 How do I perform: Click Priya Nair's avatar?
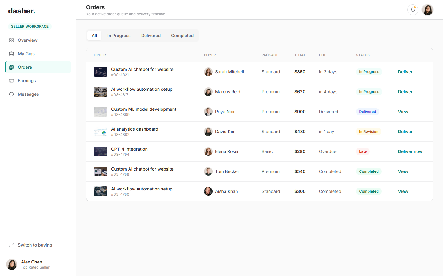coord(208,112)
